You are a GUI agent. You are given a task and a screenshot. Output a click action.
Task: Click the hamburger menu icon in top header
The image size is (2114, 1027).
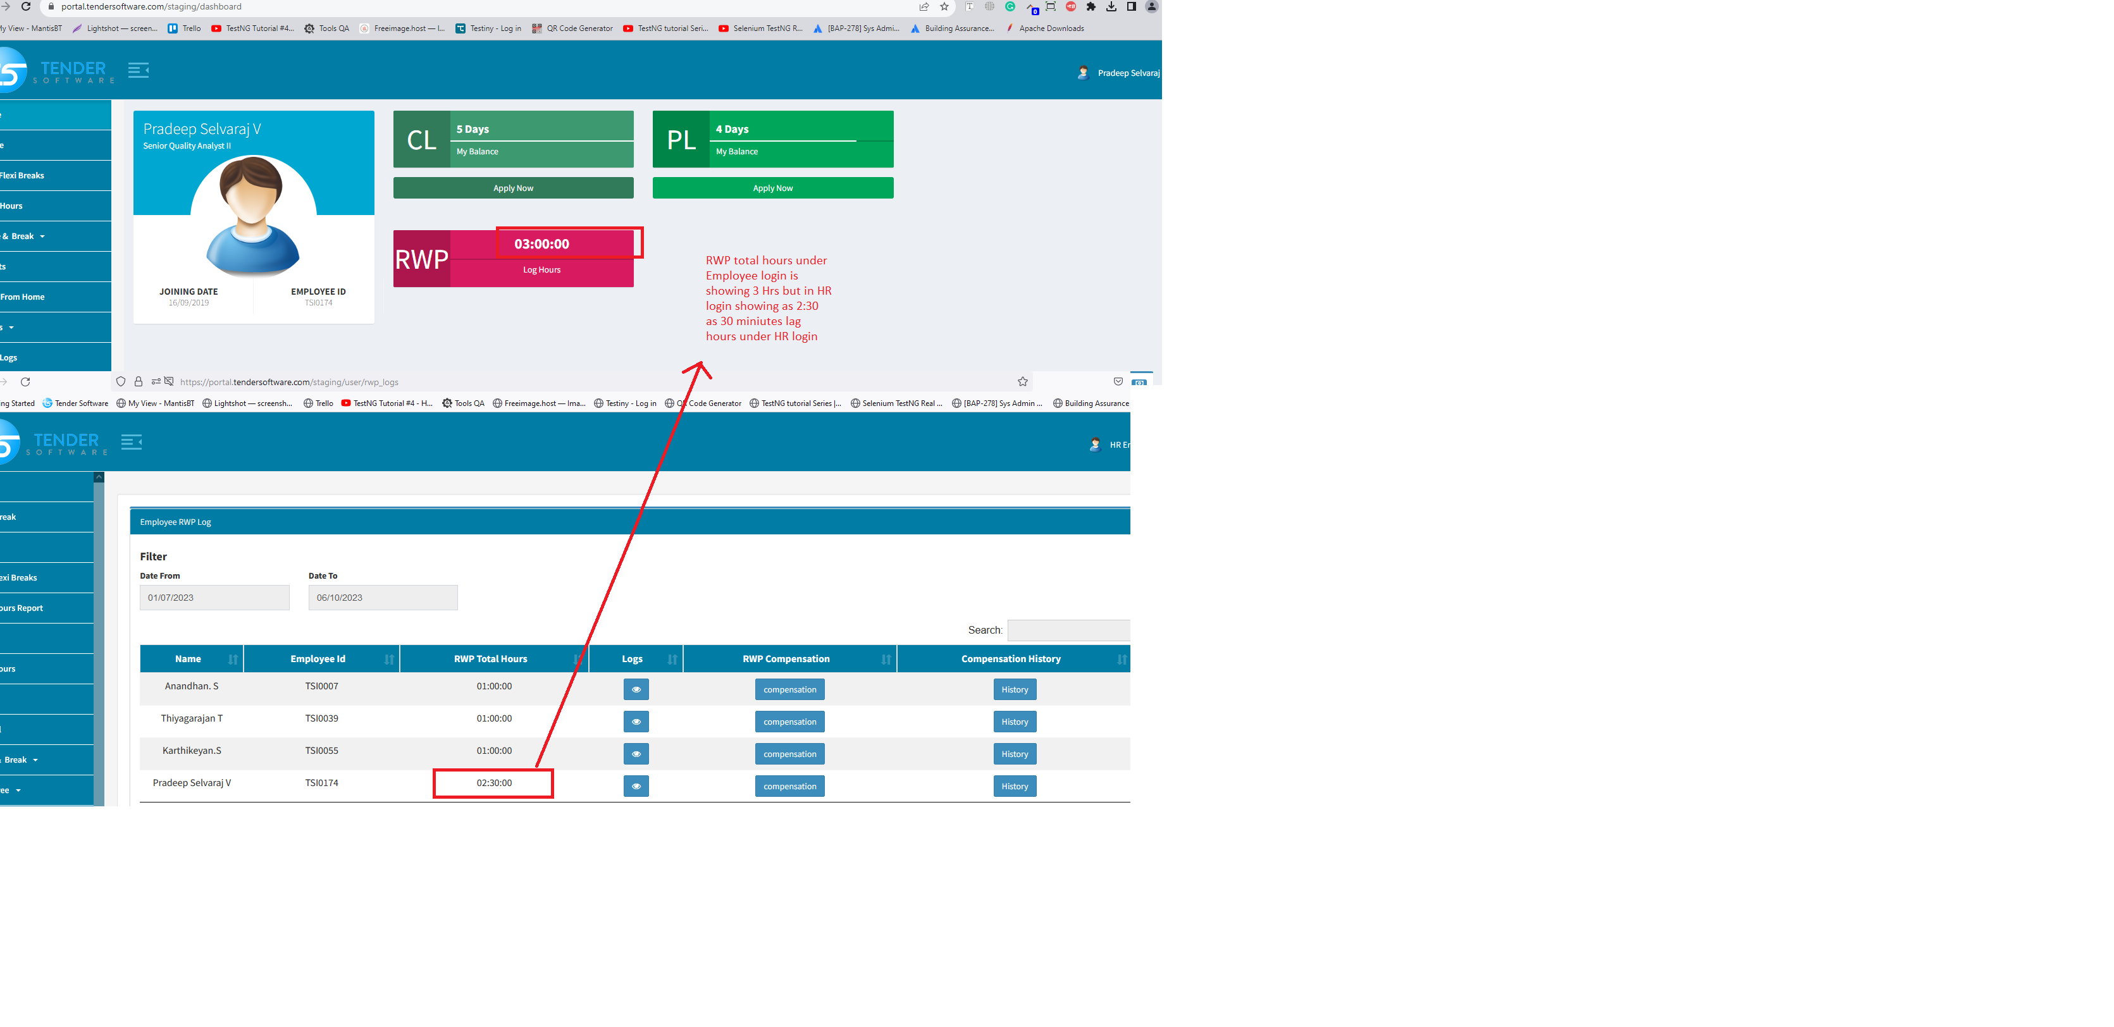click(138, 71)
